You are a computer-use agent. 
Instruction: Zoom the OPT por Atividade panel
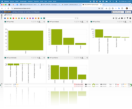tap(32, 58)
